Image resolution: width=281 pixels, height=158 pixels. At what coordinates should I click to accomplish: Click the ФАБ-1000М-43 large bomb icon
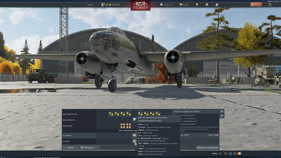tap(134, 119)
